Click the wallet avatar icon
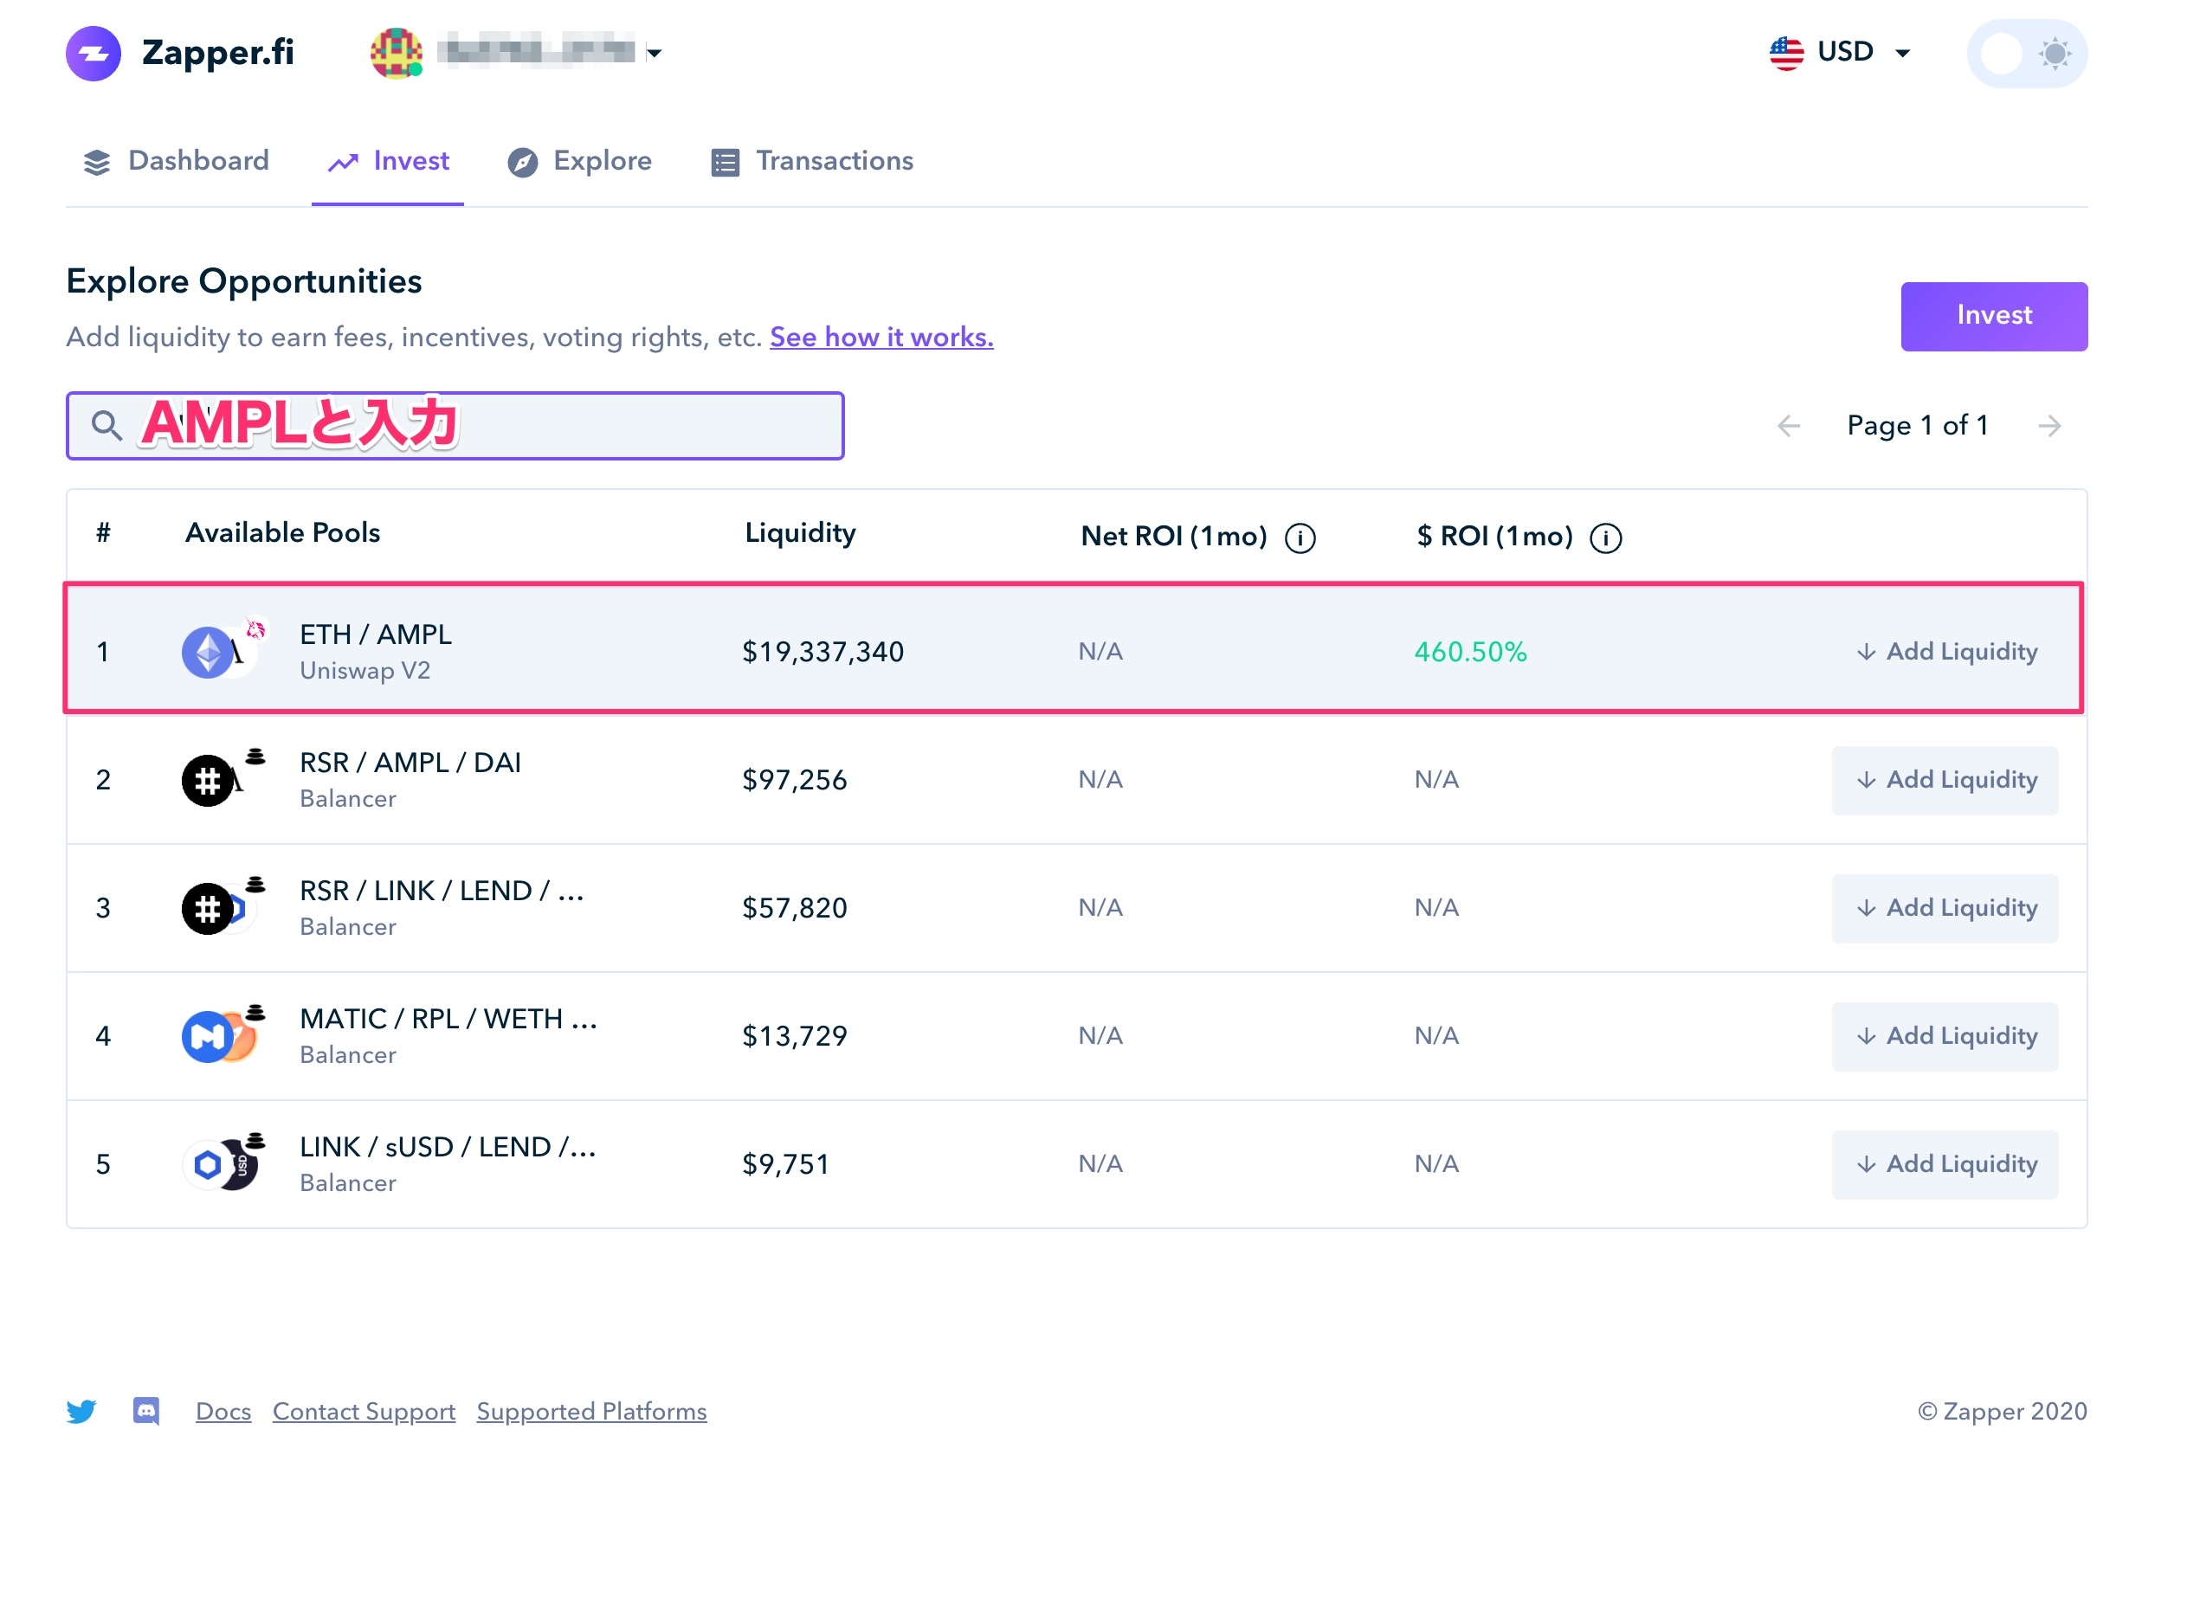Screen dimensions: 2187x1610 point(396,53)
